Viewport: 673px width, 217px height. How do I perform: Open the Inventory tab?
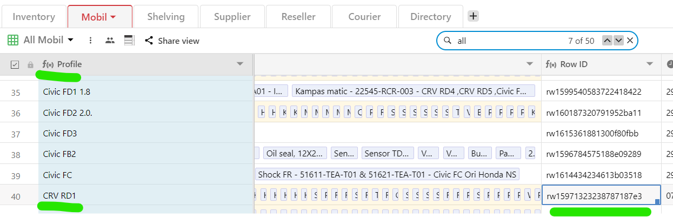pyautogui.click(x=33, y=16)
